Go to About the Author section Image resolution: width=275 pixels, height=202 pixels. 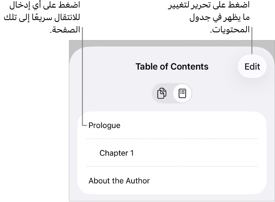click(x=119, y=180)
